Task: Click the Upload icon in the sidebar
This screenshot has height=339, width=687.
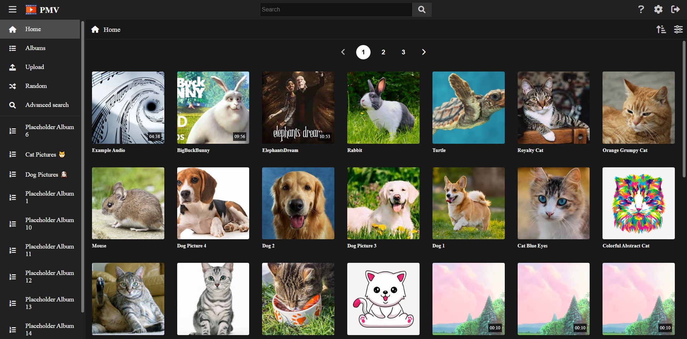Action: point(13,67)
